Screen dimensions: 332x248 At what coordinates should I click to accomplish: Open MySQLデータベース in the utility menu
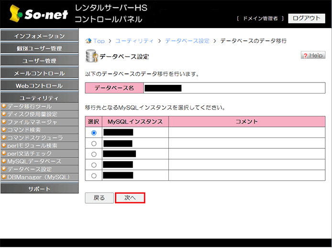click(x=34, y=161)
